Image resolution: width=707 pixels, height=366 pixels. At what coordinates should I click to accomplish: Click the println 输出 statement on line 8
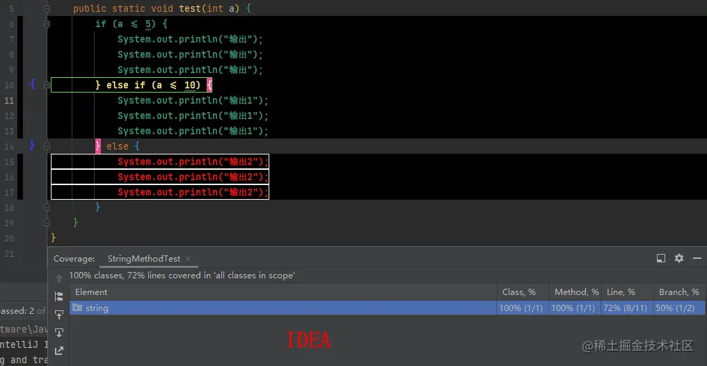point(190,54)
